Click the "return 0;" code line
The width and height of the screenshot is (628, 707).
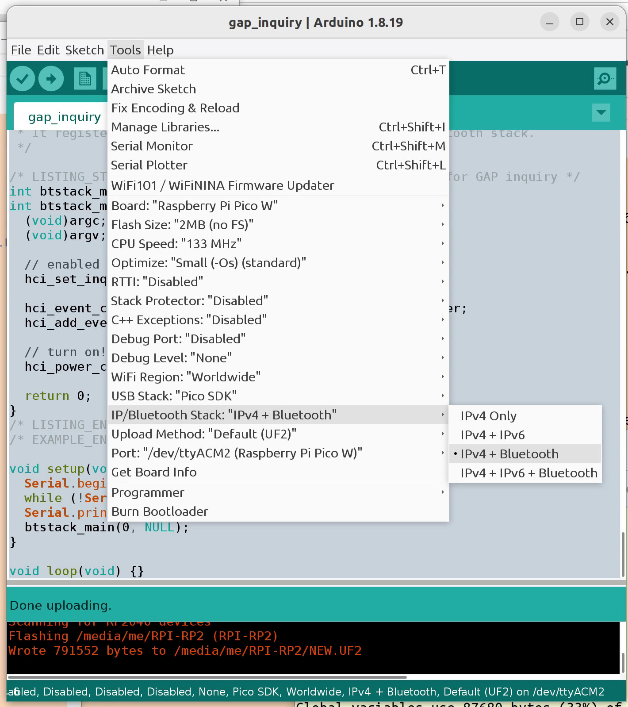pyautogui.click(x=58, y=396)
